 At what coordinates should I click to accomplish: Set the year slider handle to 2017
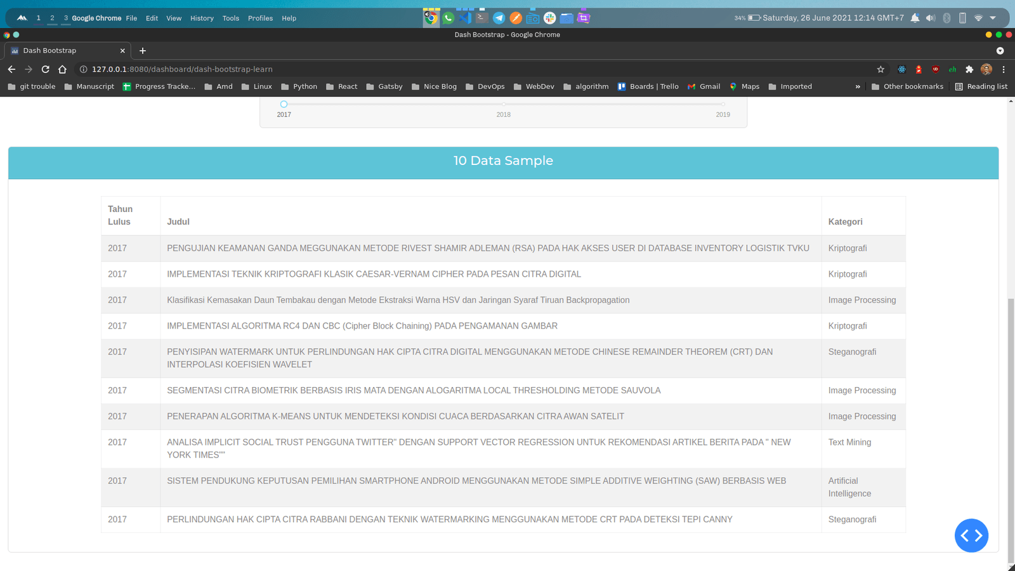pyautogui.click(x=284, y=103)
